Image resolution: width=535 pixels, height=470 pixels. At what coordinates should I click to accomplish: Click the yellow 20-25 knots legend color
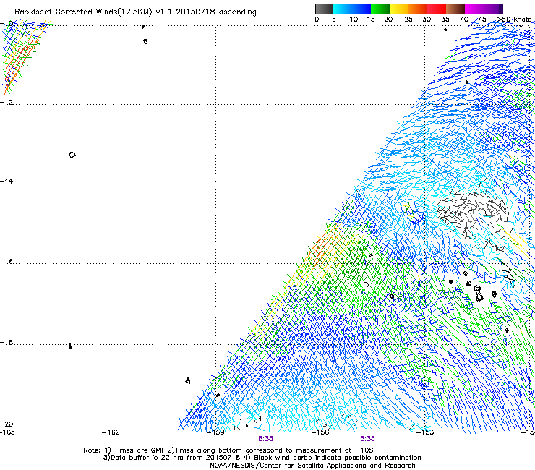(x=399, y=9)
